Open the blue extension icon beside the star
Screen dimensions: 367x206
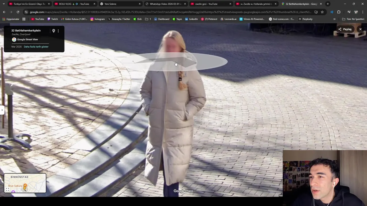point(332,12)
